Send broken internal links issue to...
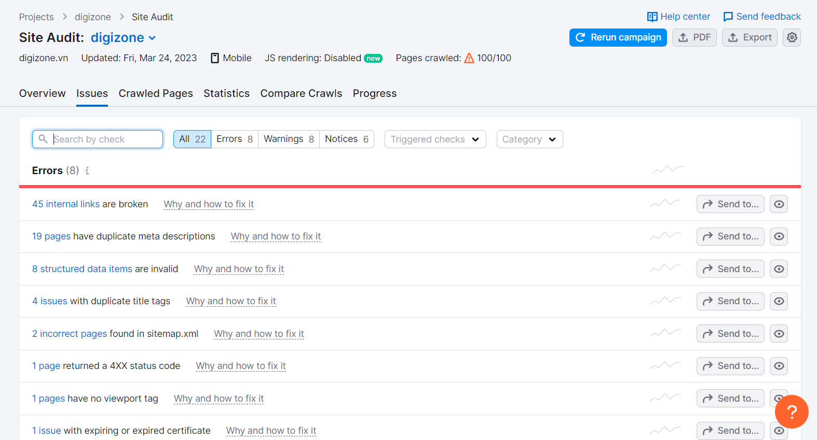817x440 pixels. [x=730, y=204]
